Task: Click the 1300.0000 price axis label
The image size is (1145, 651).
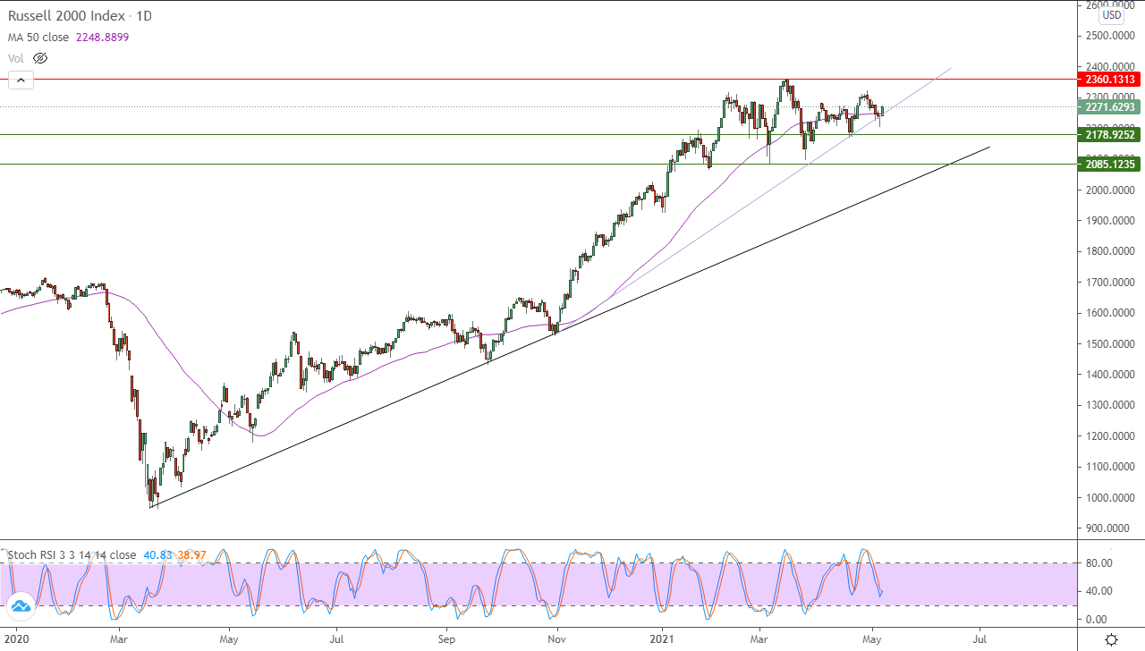Action: point(1110,405)
